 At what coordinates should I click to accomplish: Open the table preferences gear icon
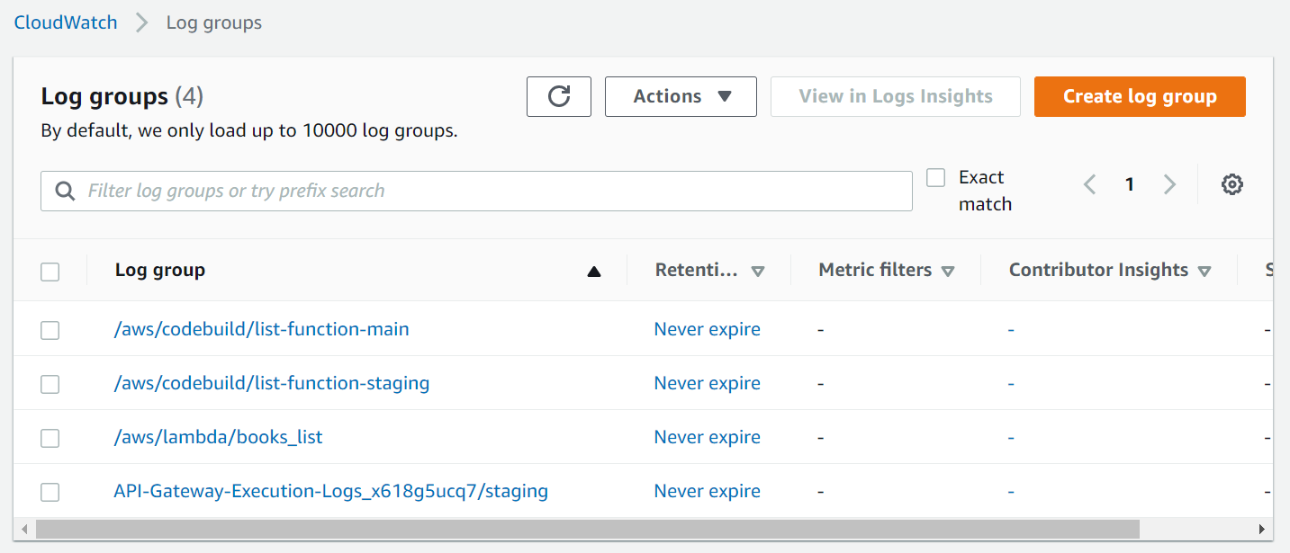(x=1231, y=184)
